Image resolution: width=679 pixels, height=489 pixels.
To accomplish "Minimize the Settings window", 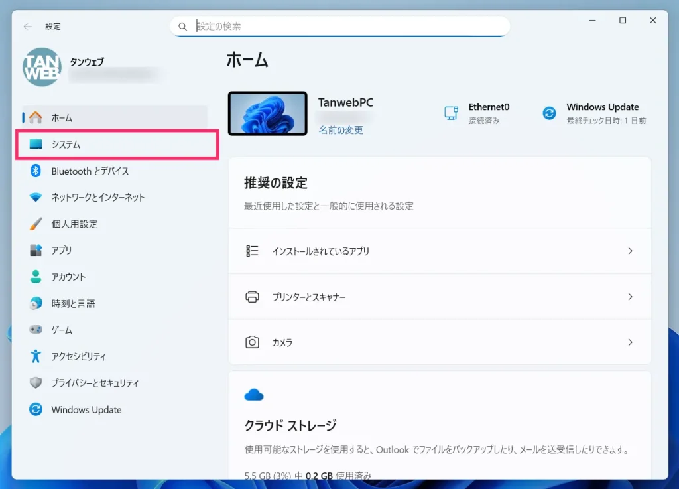I will coord(592,21).
